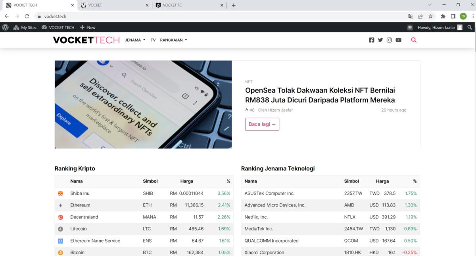
Task: Open the Facebook icon in header
Action: 372,40
